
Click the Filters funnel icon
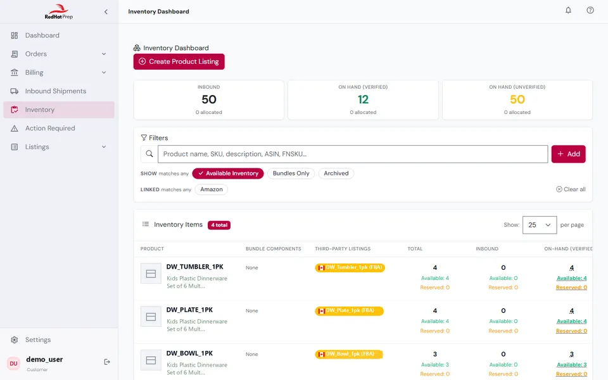coord(144,137)
